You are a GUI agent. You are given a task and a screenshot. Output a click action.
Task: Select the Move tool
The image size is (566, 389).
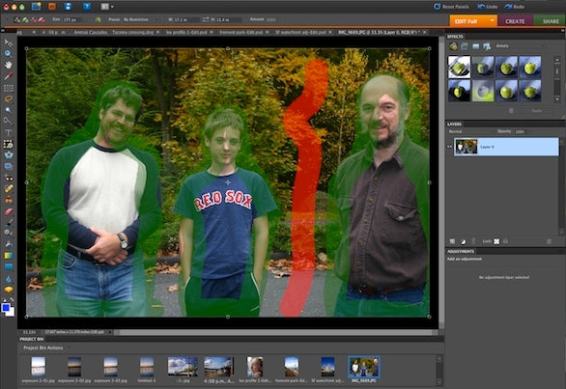coord(8,42)
